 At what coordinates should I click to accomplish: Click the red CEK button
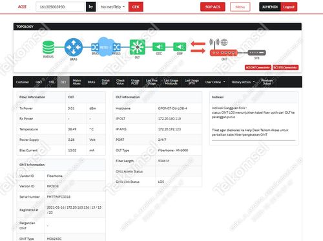pyautogui.click(x=136, y=7)
